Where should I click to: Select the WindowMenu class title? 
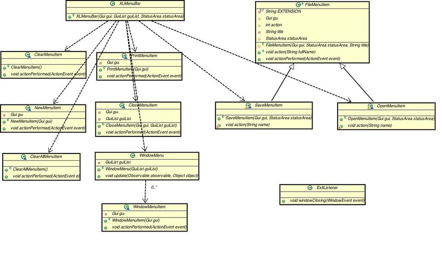152,156
